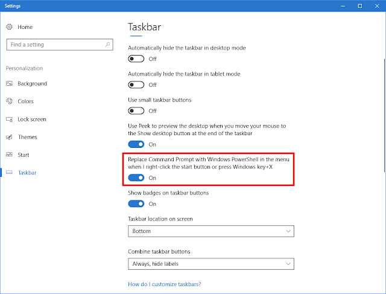
Task: Click the Themes brush icon
Action: [10, 137]
